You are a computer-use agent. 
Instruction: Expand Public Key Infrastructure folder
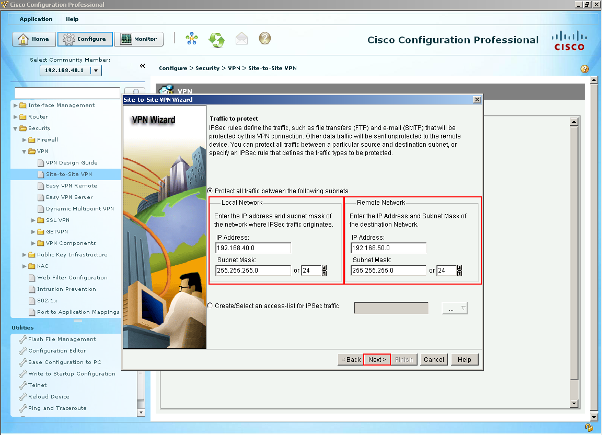click(x=24, y=255)
